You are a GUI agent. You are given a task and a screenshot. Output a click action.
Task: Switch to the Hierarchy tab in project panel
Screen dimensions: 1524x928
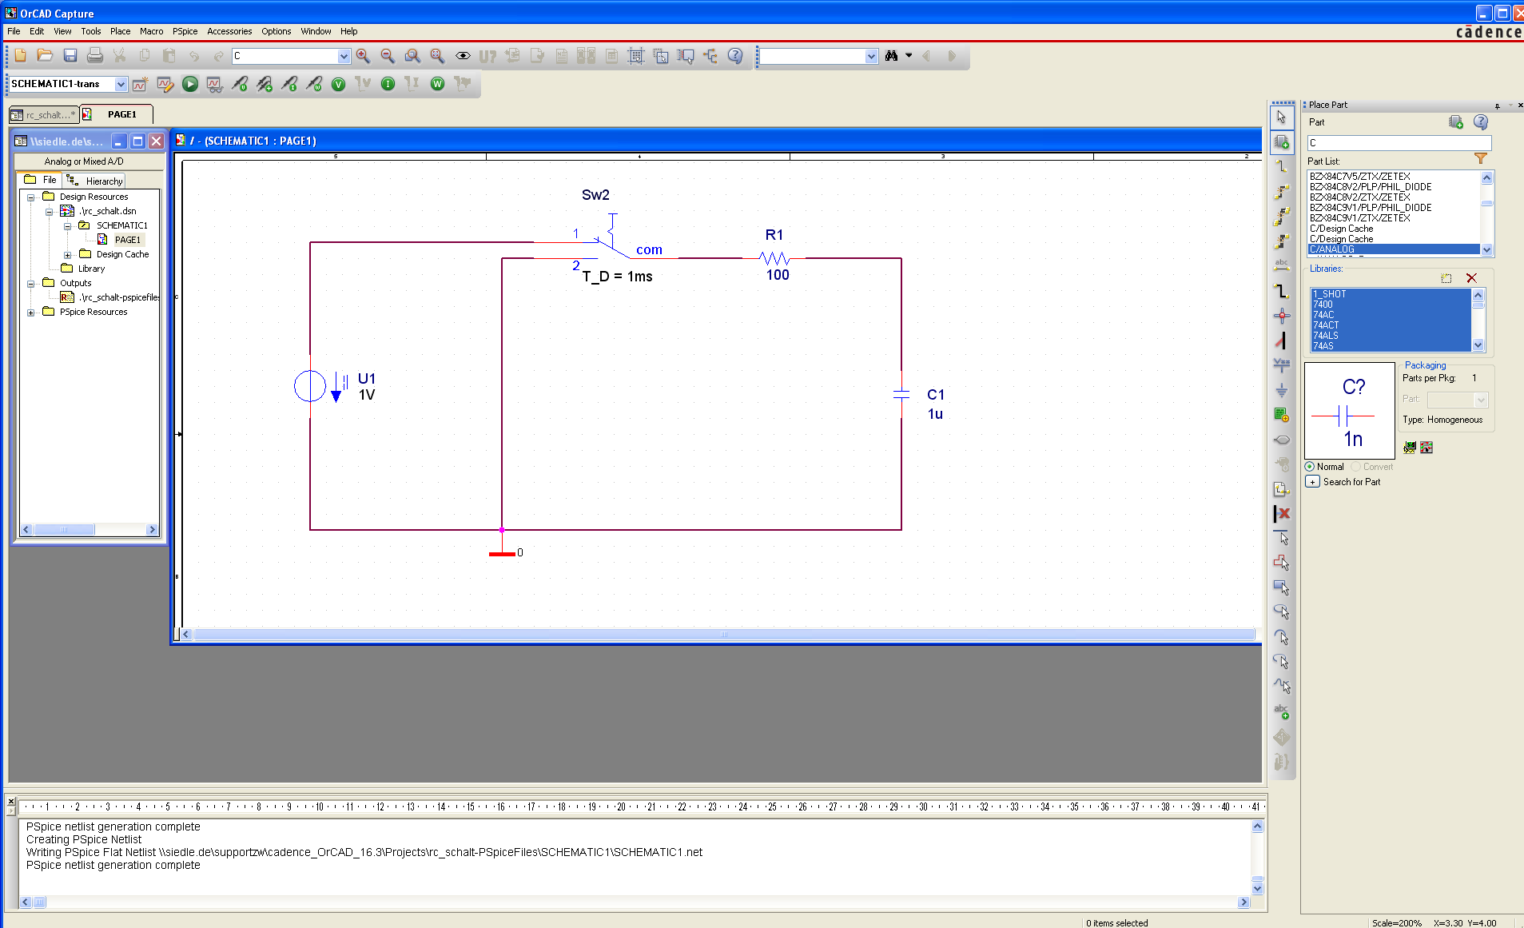point(96,181)
